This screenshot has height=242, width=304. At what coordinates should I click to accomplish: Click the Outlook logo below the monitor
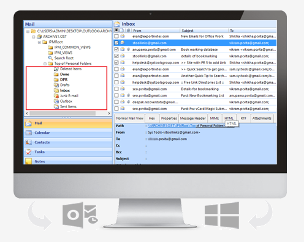(x=80, y=215)
